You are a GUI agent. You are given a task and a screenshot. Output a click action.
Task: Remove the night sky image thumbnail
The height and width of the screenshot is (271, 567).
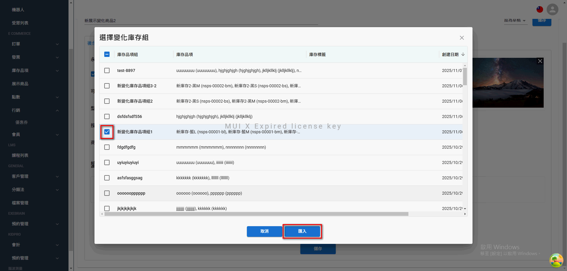pyautogui.click(x=540, y=61)
